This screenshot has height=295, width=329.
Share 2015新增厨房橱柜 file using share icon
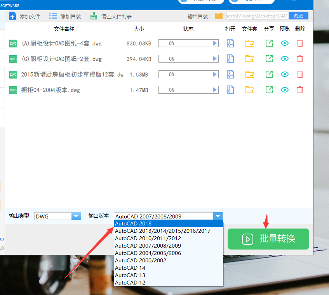point(269,74)
